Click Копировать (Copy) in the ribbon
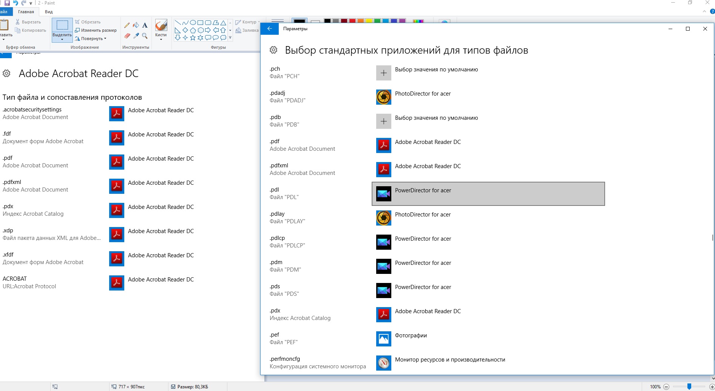Viewport: 715px width, 391px height. pyautogui.click(x=31, y=30)
